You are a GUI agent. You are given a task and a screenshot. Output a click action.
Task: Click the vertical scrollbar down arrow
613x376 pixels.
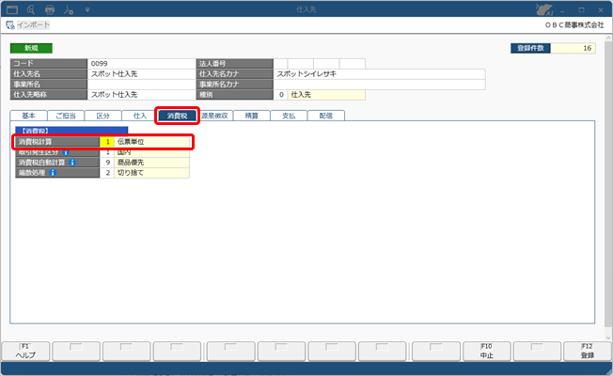(x=608, y=337)
